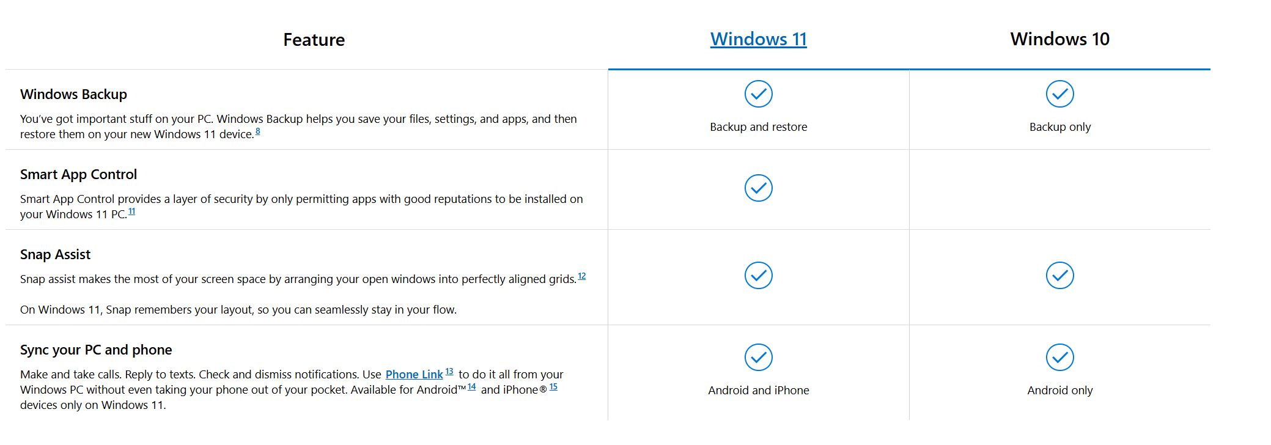Screen dimensions: 1271x445
Task: Click Windows 11 checkmark for Smart App Control
Action: point(758,188)
